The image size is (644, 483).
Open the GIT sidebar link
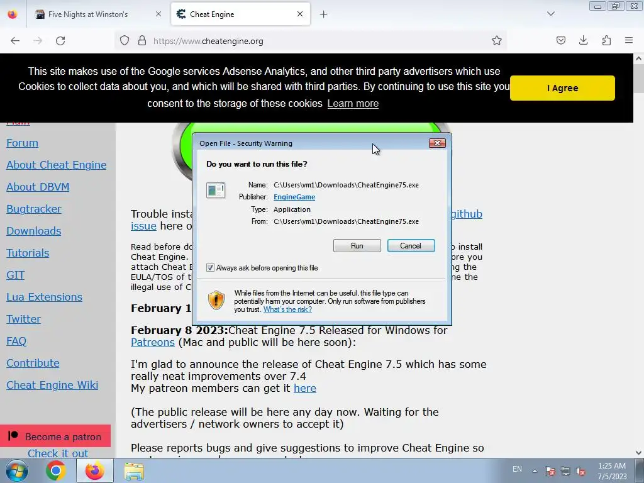pyautogui.click(x=16, y=275)
